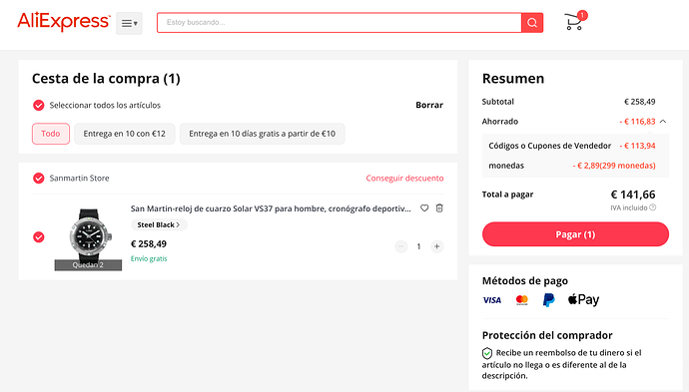This screenshot has height=392, width=689.
Task: Select the Apple Pay payment icon
Action: coord(583,300)
